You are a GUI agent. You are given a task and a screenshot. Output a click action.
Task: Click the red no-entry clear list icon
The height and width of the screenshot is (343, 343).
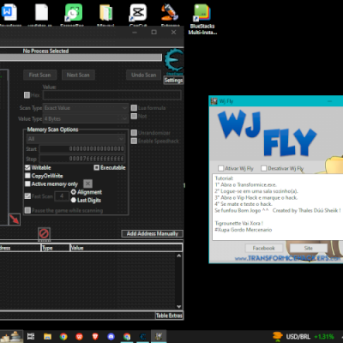(x=44, y=234)
